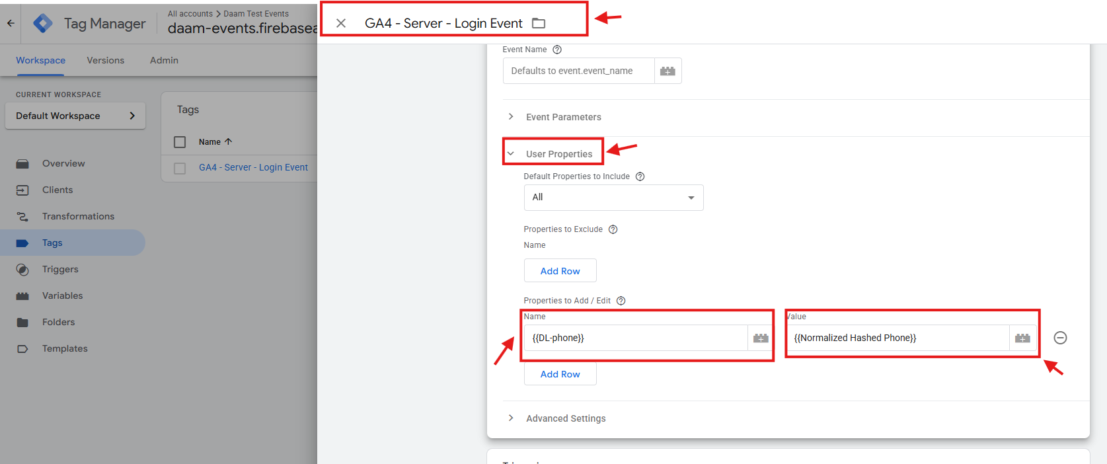Open help for Default Properties to Include

click(640, 176)
